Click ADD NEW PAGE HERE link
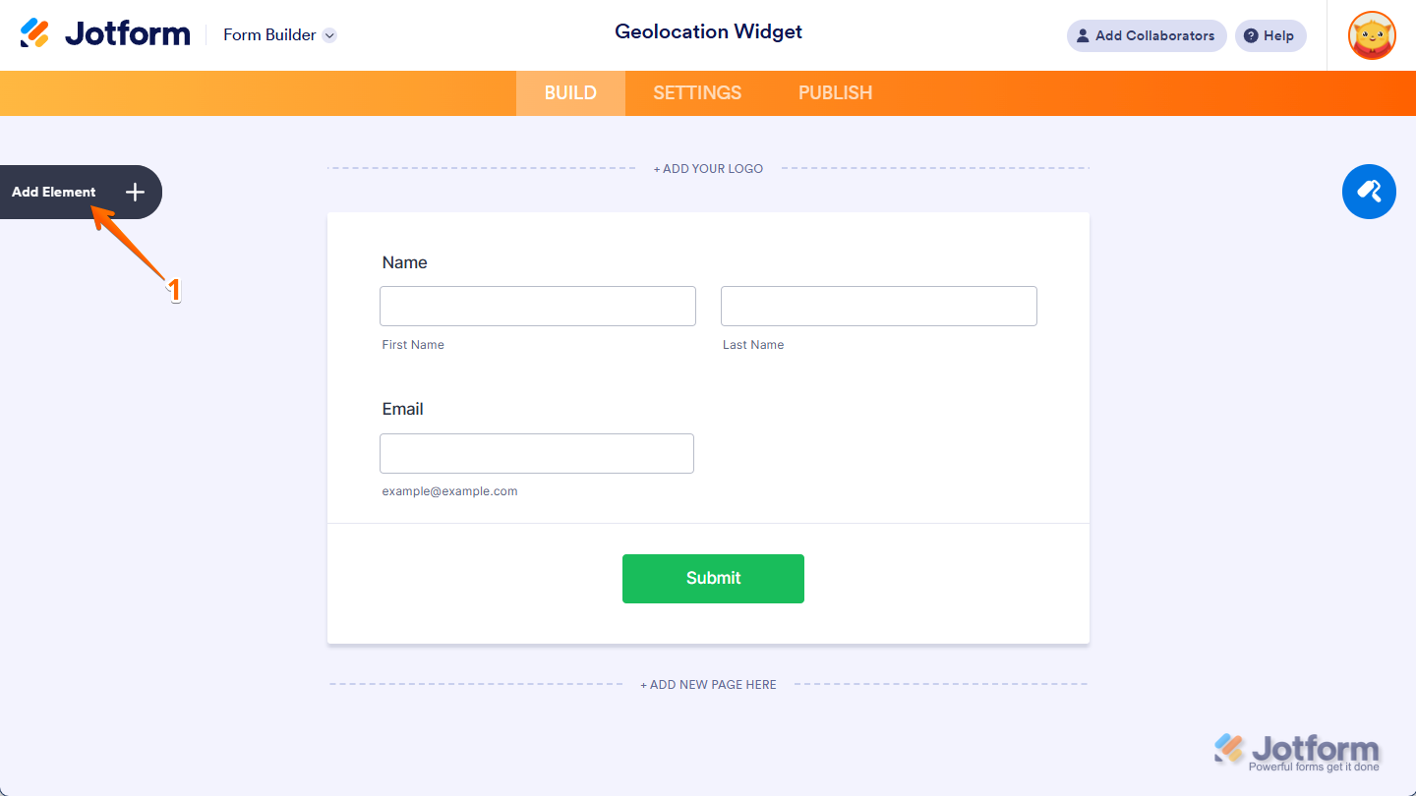This screenshot has width=1416, height=796. (708, 684)
